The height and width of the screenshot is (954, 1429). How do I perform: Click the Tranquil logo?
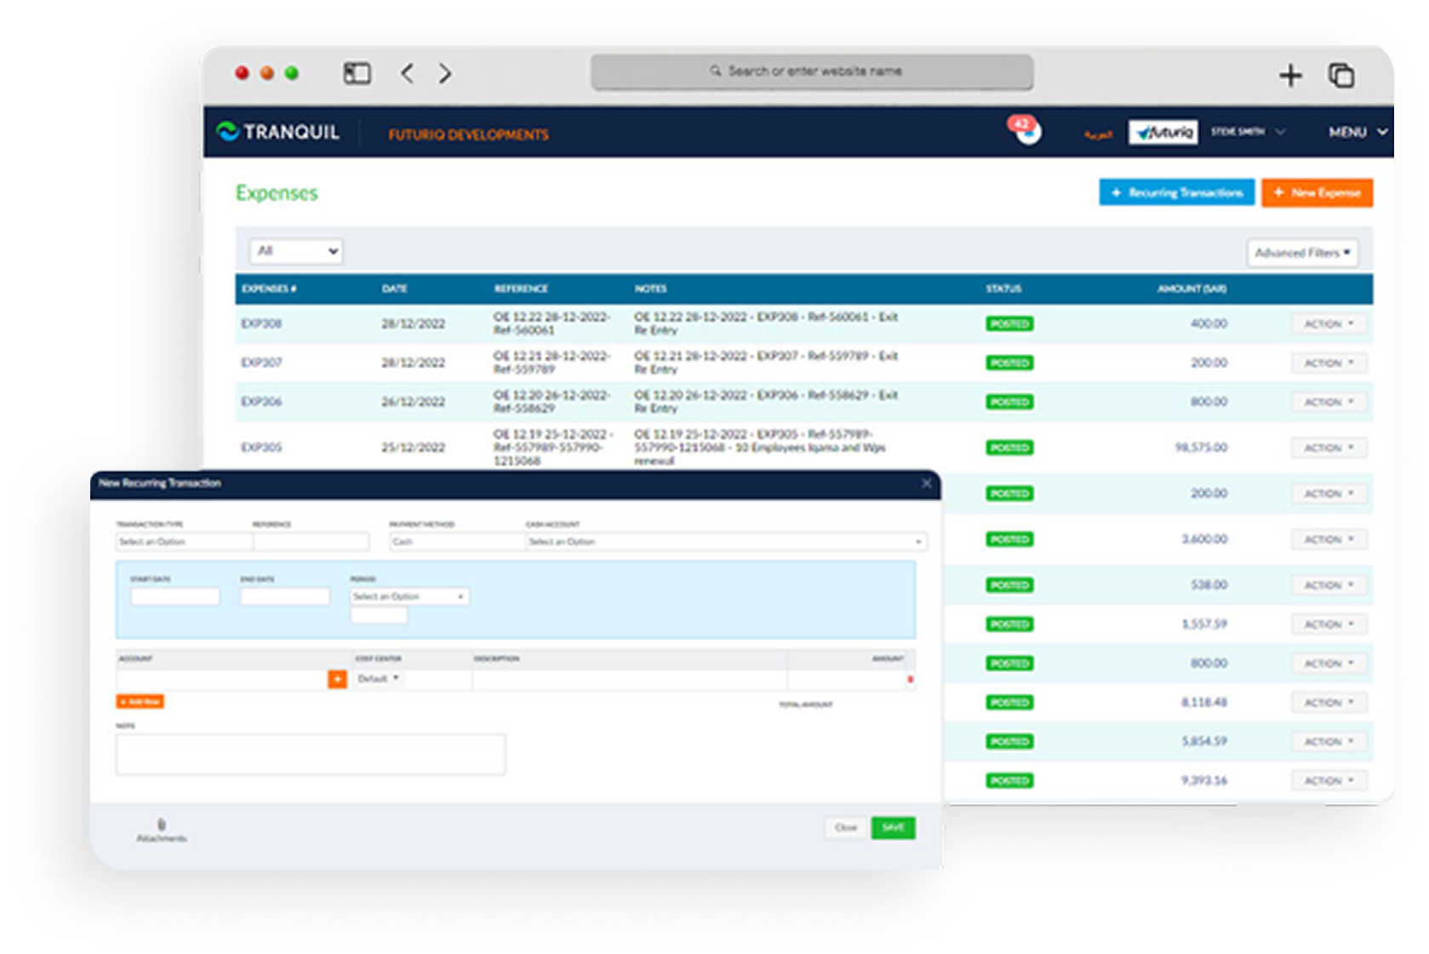[278, 132]
